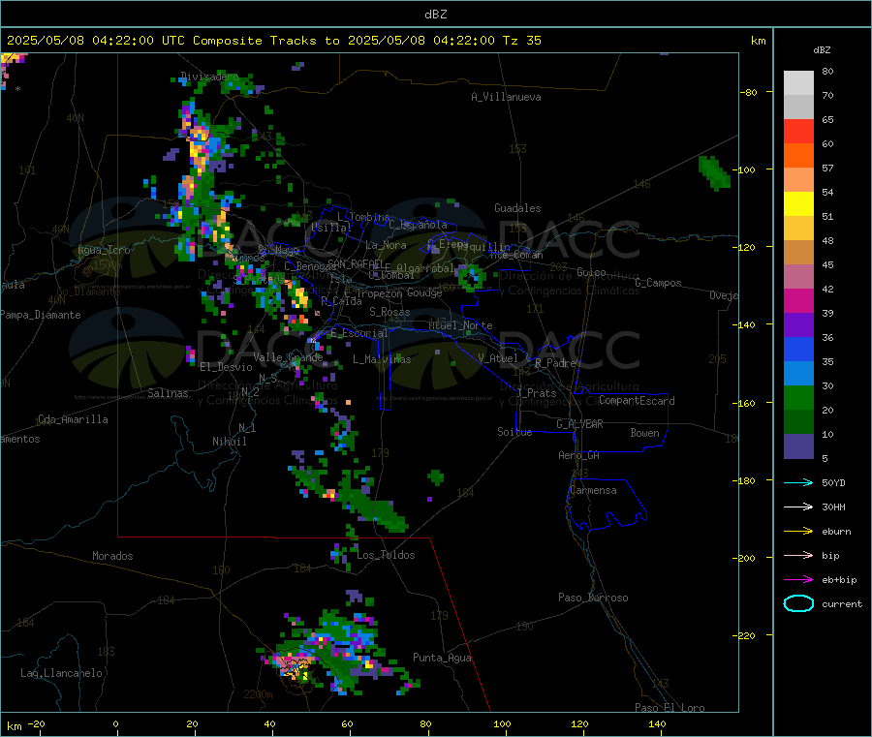Click the Salinas place label

pos(168,393)
